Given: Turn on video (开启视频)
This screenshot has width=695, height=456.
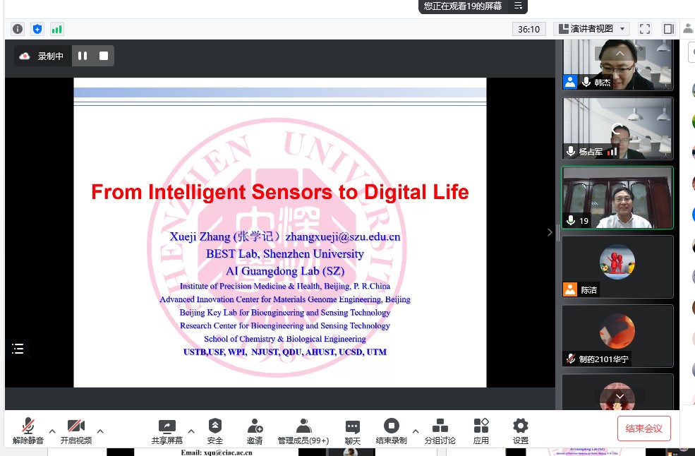Looking at the screenshot, I should [75, 431].
